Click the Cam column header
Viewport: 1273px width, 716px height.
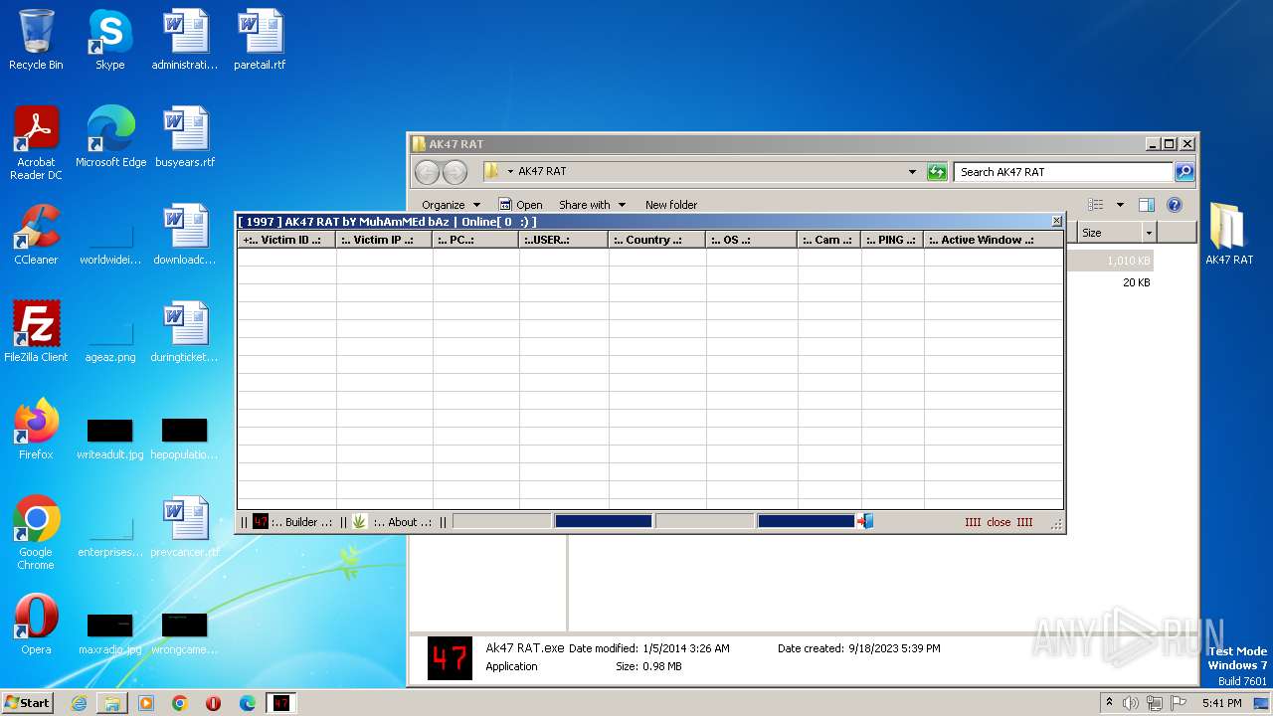coord(829,240)
